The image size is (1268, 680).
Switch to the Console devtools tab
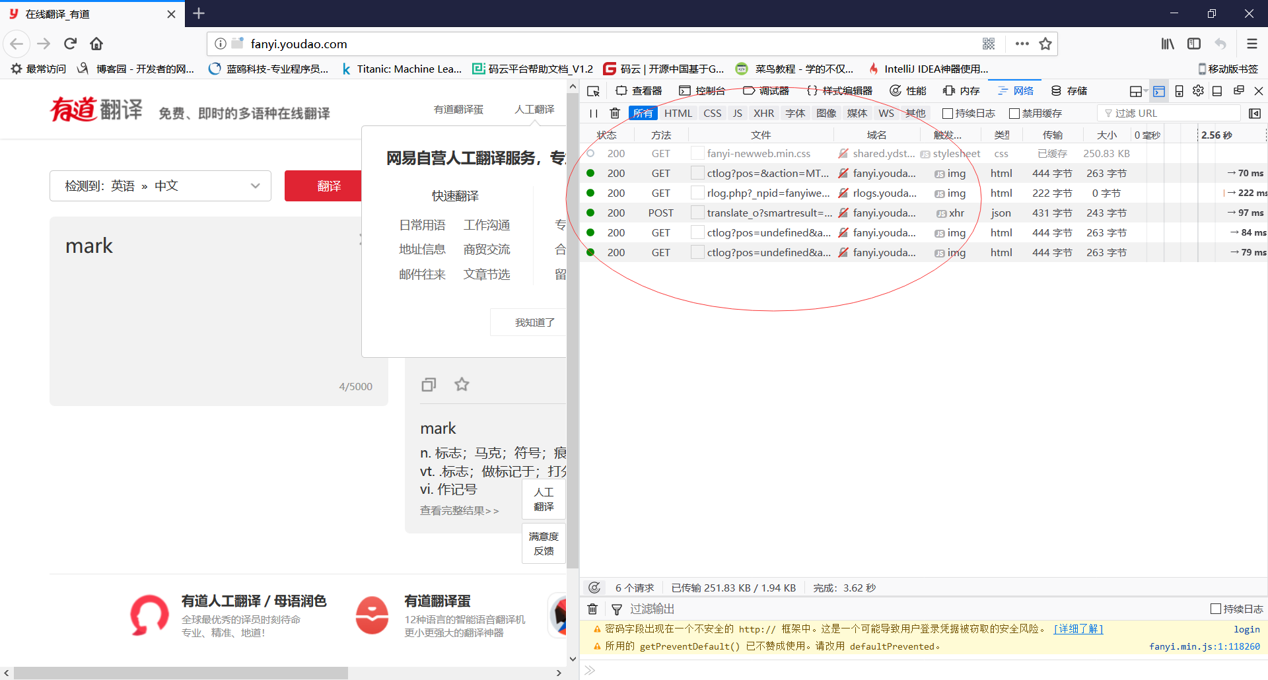pos(702,91)
